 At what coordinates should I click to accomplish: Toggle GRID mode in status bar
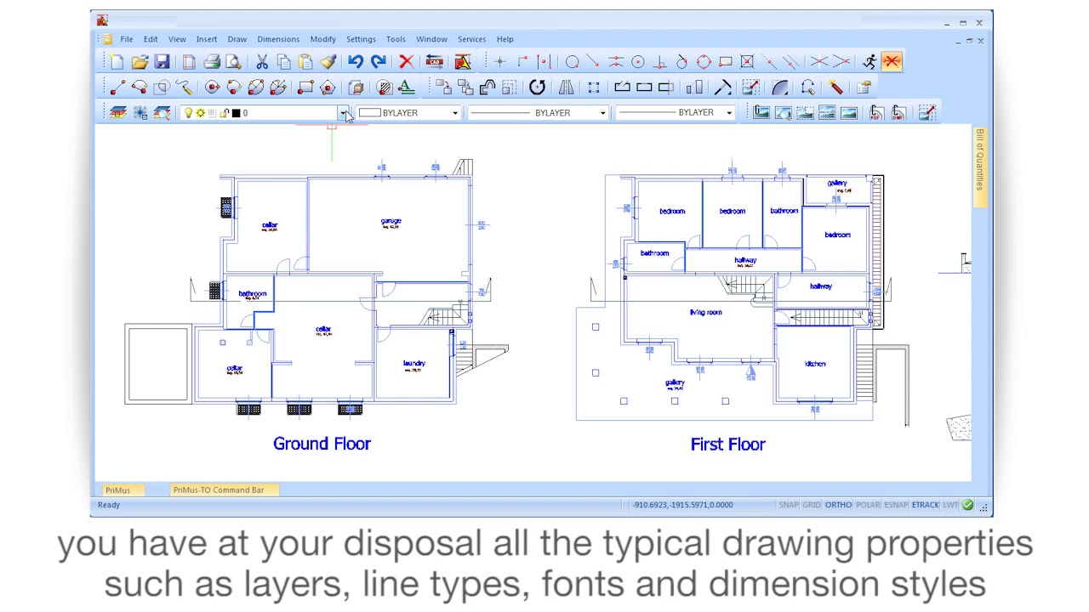pos(812,505)
